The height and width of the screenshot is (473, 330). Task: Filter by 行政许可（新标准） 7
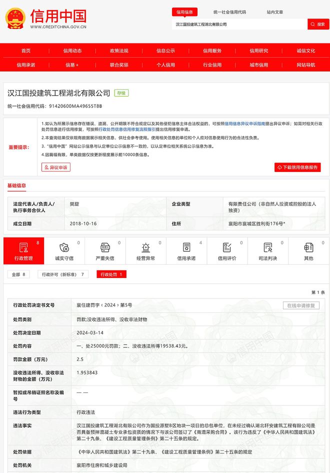(x=62, y=274)
